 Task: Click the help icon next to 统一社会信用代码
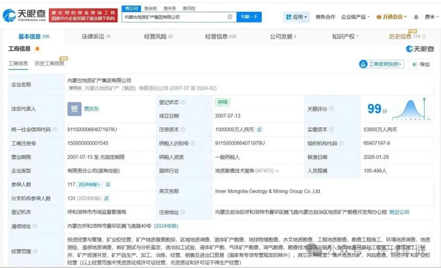(x=55, y=130)
